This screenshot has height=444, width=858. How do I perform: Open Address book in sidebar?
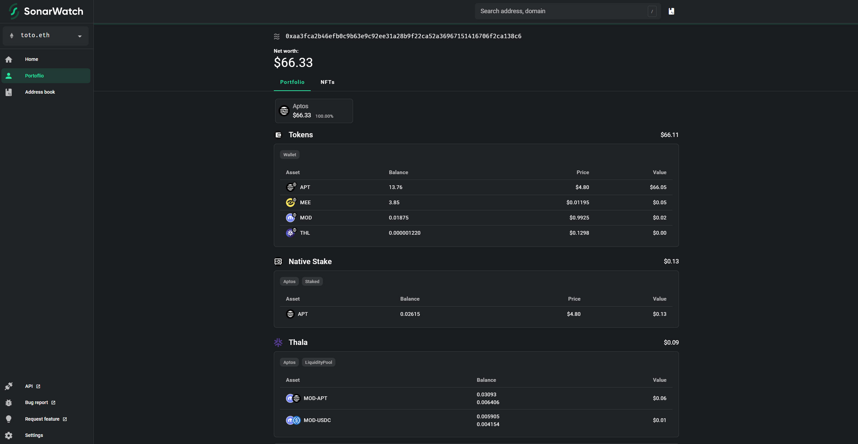pos(40,92)
